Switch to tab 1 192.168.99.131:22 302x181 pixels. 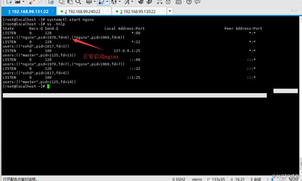(x=28, y=12)
